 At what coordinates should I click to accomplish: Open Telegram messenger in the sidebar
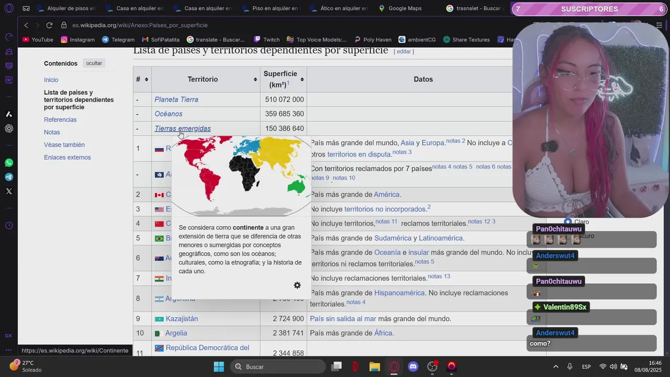coord(9,177)
